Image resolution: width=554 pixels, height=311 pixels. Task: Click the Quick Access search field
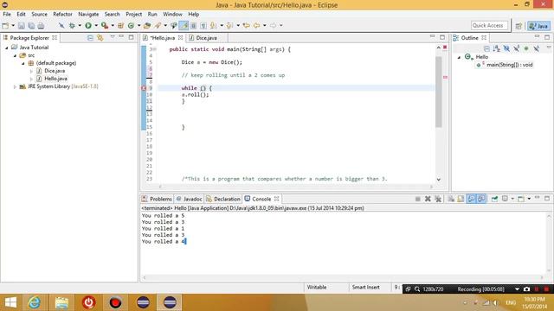click(489, 26)
